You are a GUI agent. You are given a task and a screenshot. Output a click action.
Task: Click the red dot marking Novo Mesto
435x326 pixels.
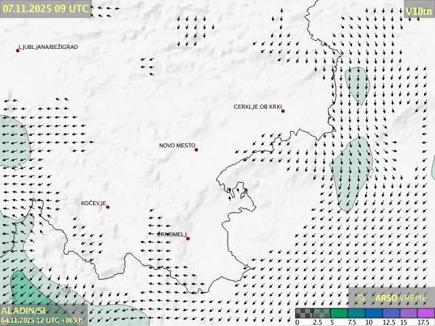tap(196, 149)
